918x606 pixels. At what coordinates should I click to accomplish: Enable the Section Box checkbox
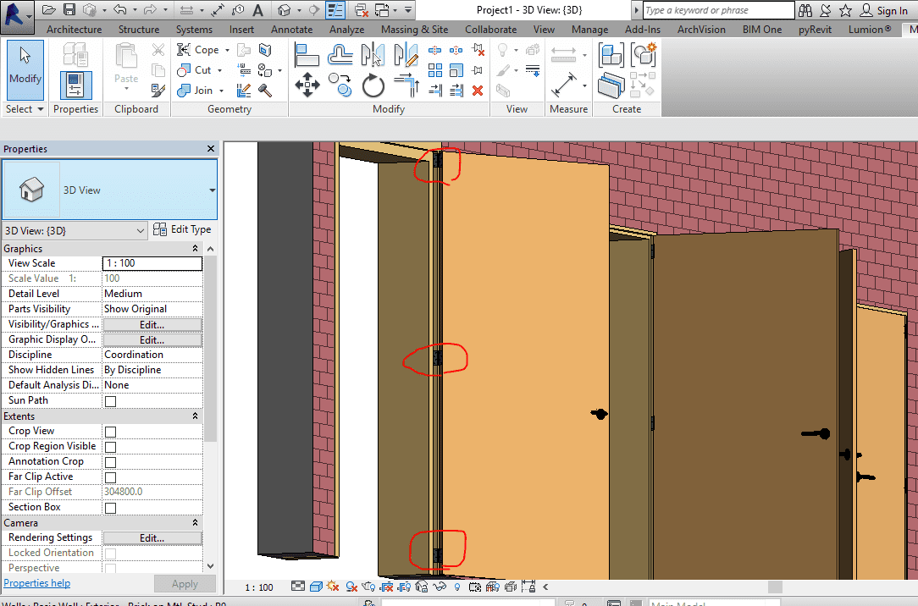[110, 508]
